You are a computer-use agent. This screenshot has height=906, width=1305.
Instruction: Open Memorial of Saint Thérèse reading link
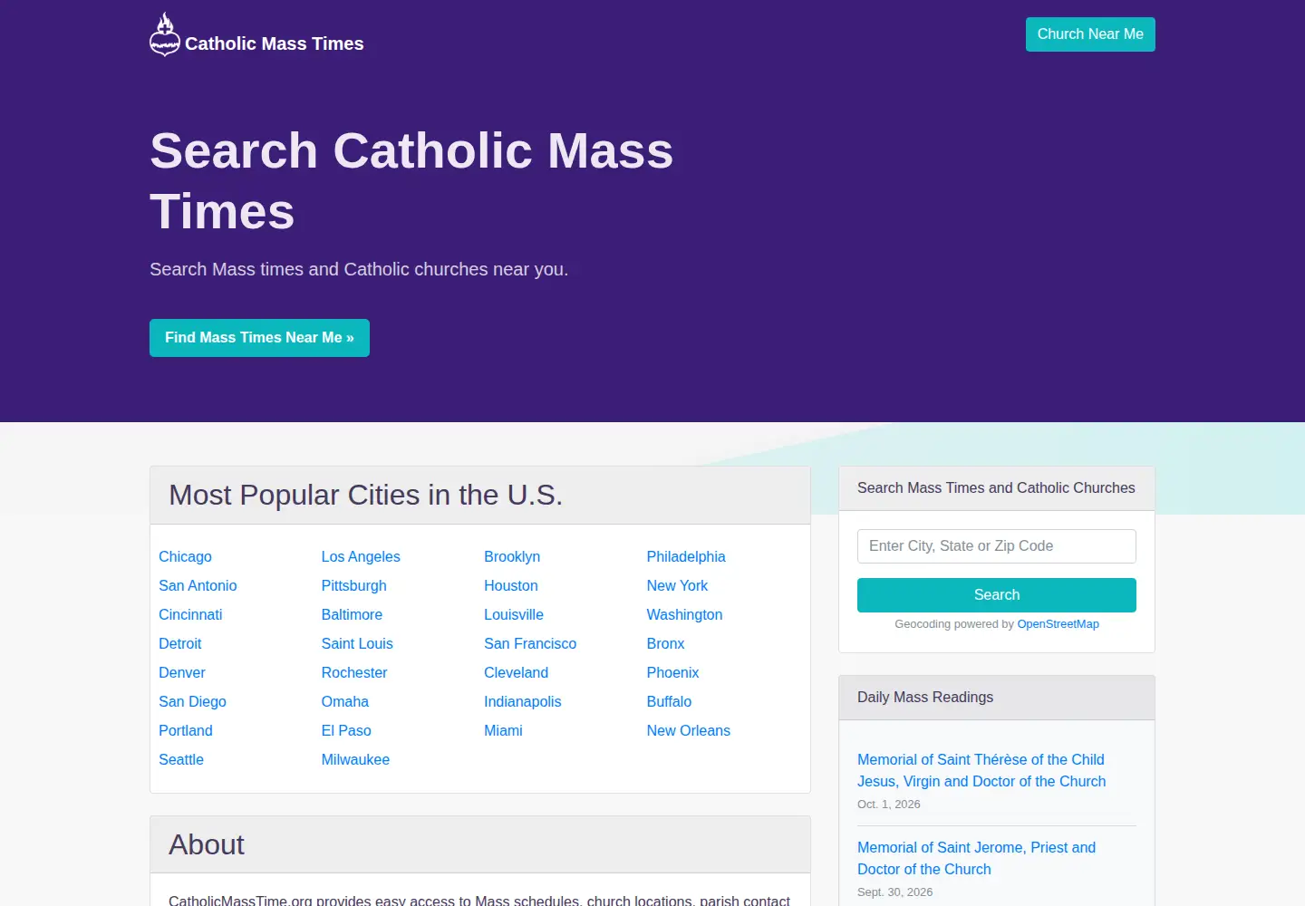(x=981, y=771)
